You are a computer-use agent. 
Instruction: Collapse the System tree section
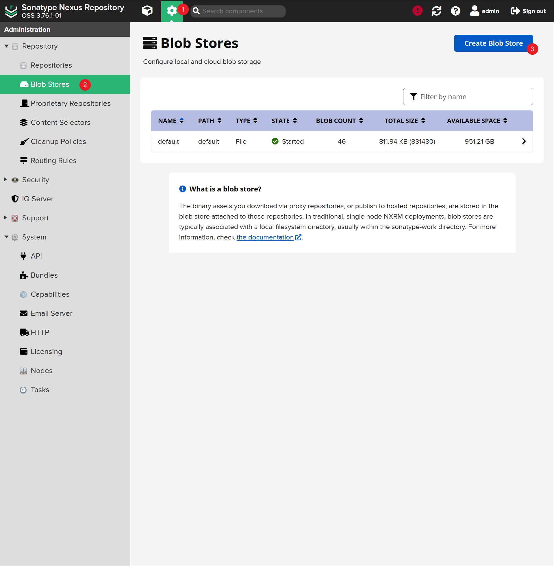pos(6,237)
